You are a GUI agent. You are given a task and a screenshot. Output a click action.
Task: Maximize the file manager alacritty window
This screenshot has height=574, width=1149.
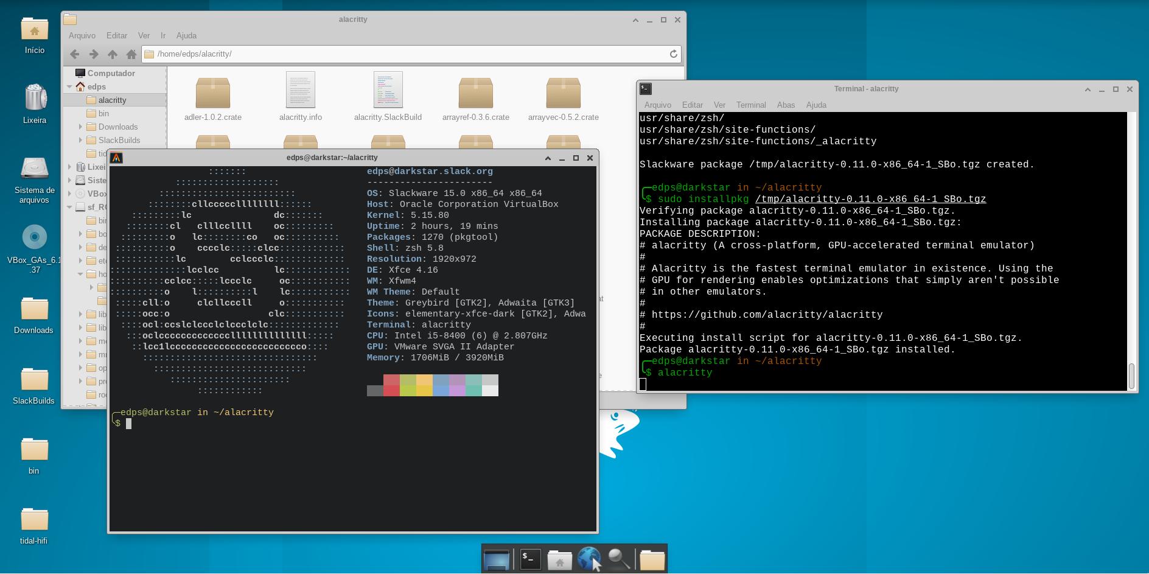click(663, 19)
